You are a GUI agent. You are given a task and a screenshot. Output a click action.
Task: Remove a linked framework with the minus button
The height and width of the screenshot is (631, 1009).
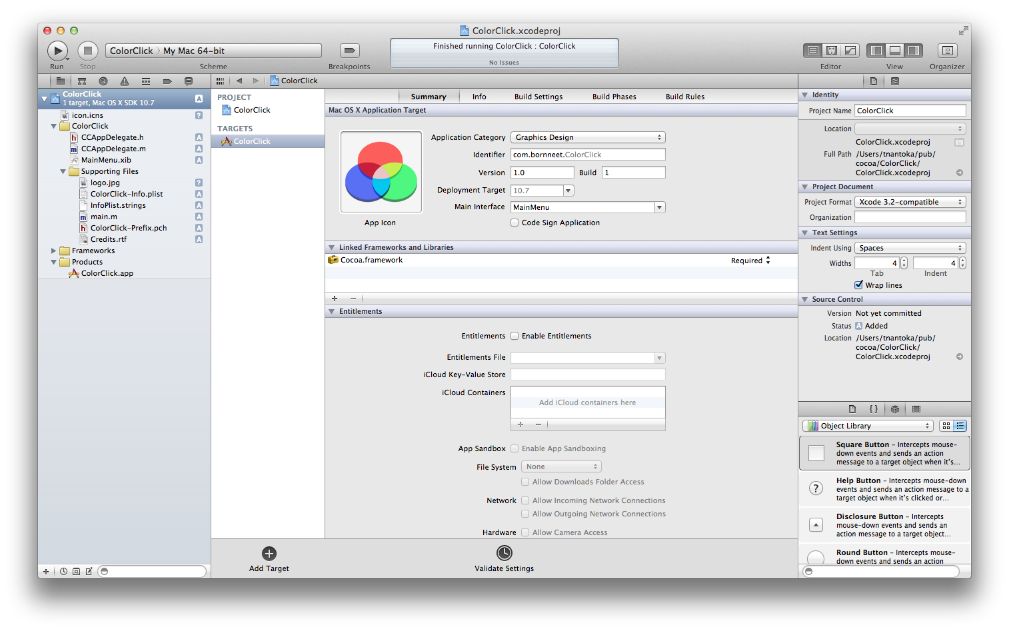[353, 299]
